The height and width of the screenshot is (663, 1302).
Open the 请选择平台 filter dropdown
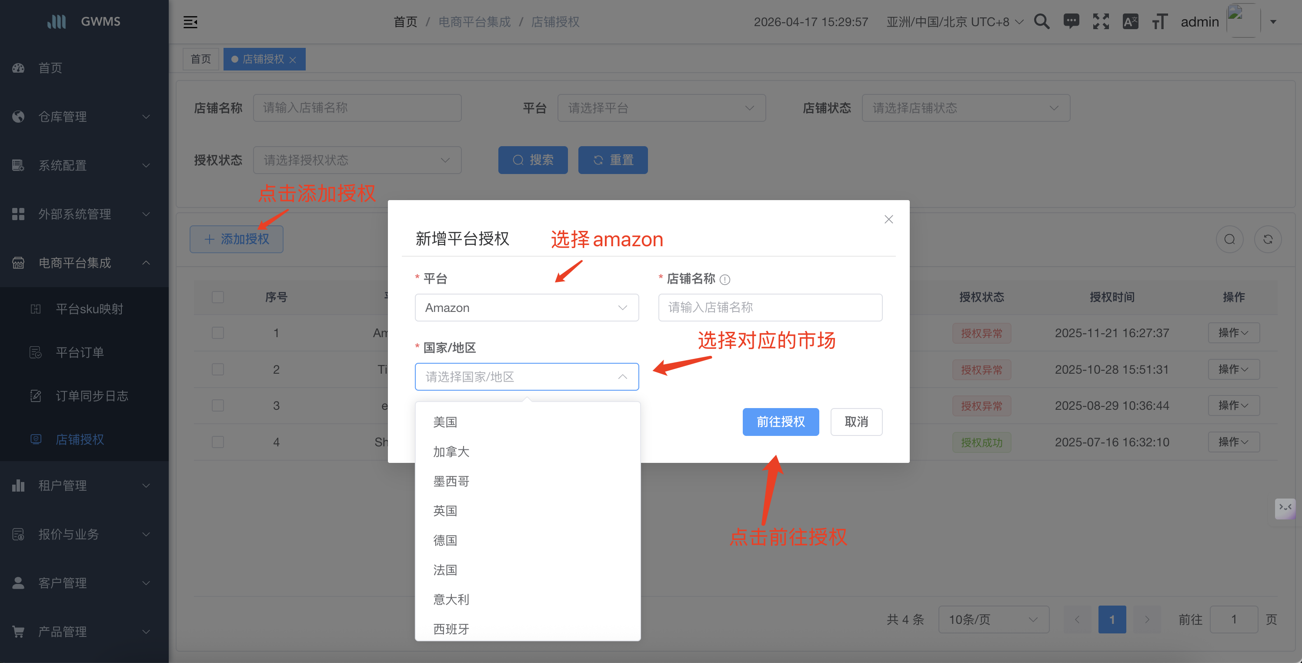pyautogui.click(x=661, y=108)
